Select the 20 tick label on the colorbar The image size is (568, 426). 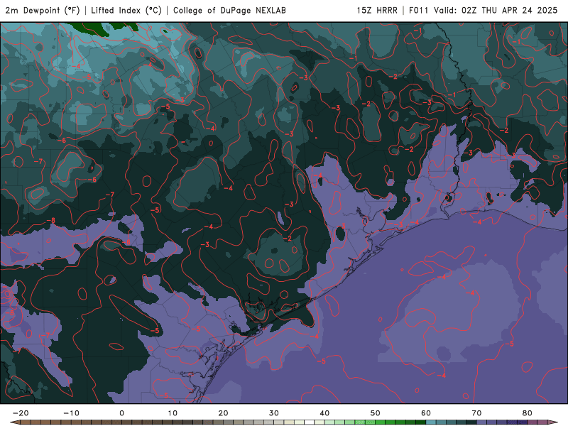click(x=223, y=413)
